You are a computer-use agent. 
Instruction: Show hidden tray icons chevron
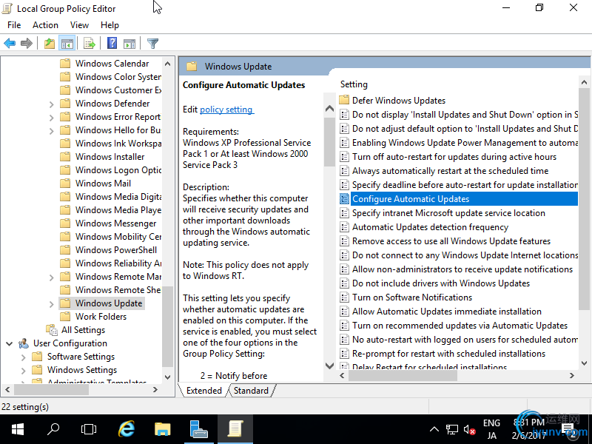(x=434, y=429)
